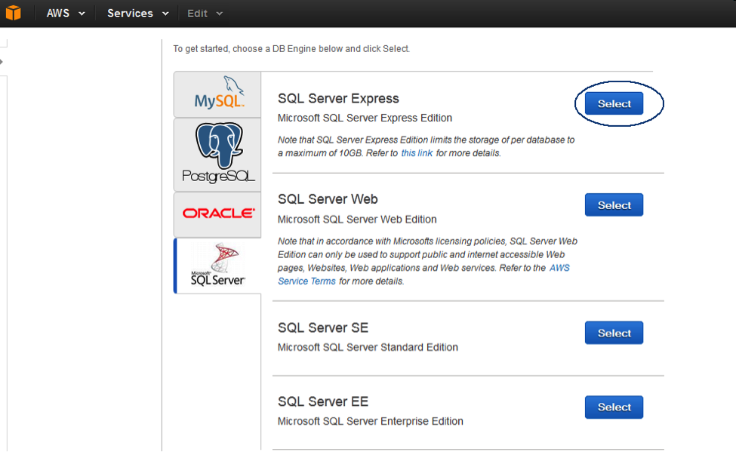
Task: Switch to the Oracle engine tab
Action: (x=217, y=214)
